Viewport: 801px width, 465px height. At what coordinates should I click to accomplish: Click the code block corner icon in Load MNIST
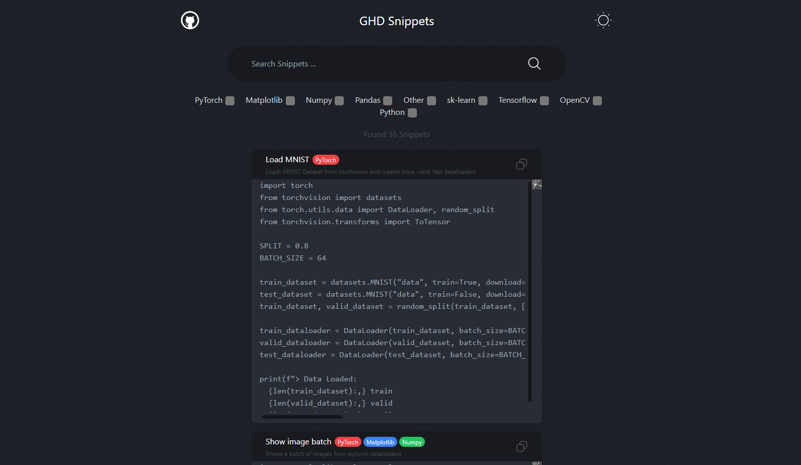pyautogui.click(x=537, y=184)
